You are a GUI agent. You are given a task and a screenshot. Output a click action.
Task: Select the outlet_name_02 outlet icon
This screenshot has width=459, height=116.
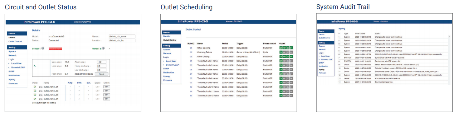click(41, 91)
